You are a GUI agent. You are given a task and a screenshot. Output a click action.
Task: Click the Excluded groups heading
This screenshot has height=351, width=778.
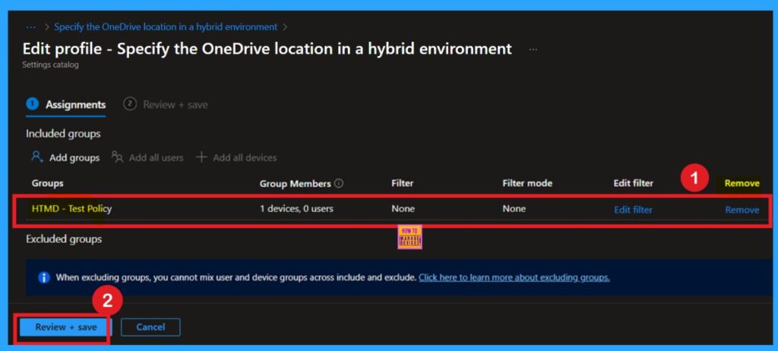(x=64, y=239)
